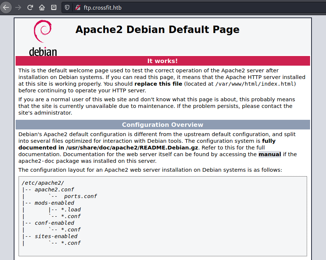
Task: Show insecure connection padlock info
Action: click(x=78, y=7)
